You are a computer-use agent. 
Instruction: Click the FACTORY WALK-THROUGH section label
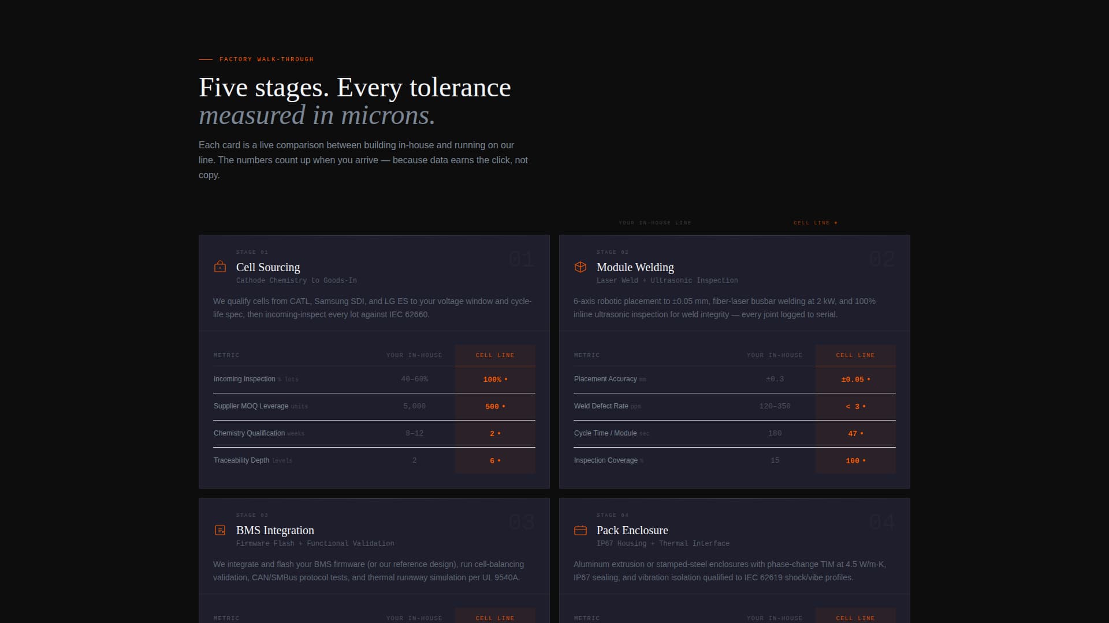click(x=266, y=59)
